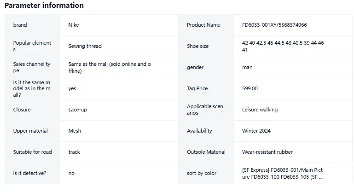Image resolution: width=354 pixels, height=192 pixels.
Task: Select the Same as the mall text
Action: (x=110, y=67)
